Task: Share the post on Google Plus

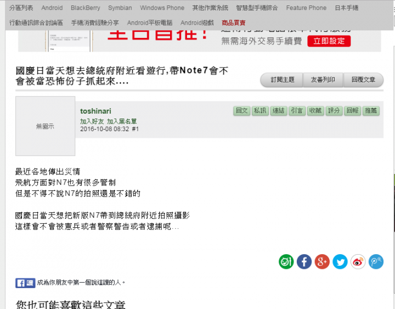Action: [x=322, y=262]
